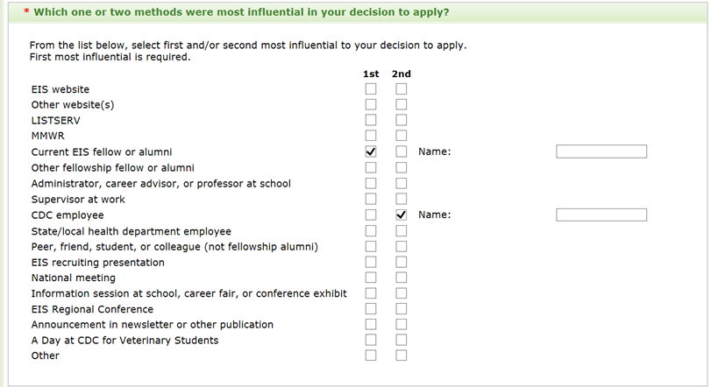Check 1st for EIS recruiting presentation
The height and width of the screenshot is (387, 711).
[371, 263]
